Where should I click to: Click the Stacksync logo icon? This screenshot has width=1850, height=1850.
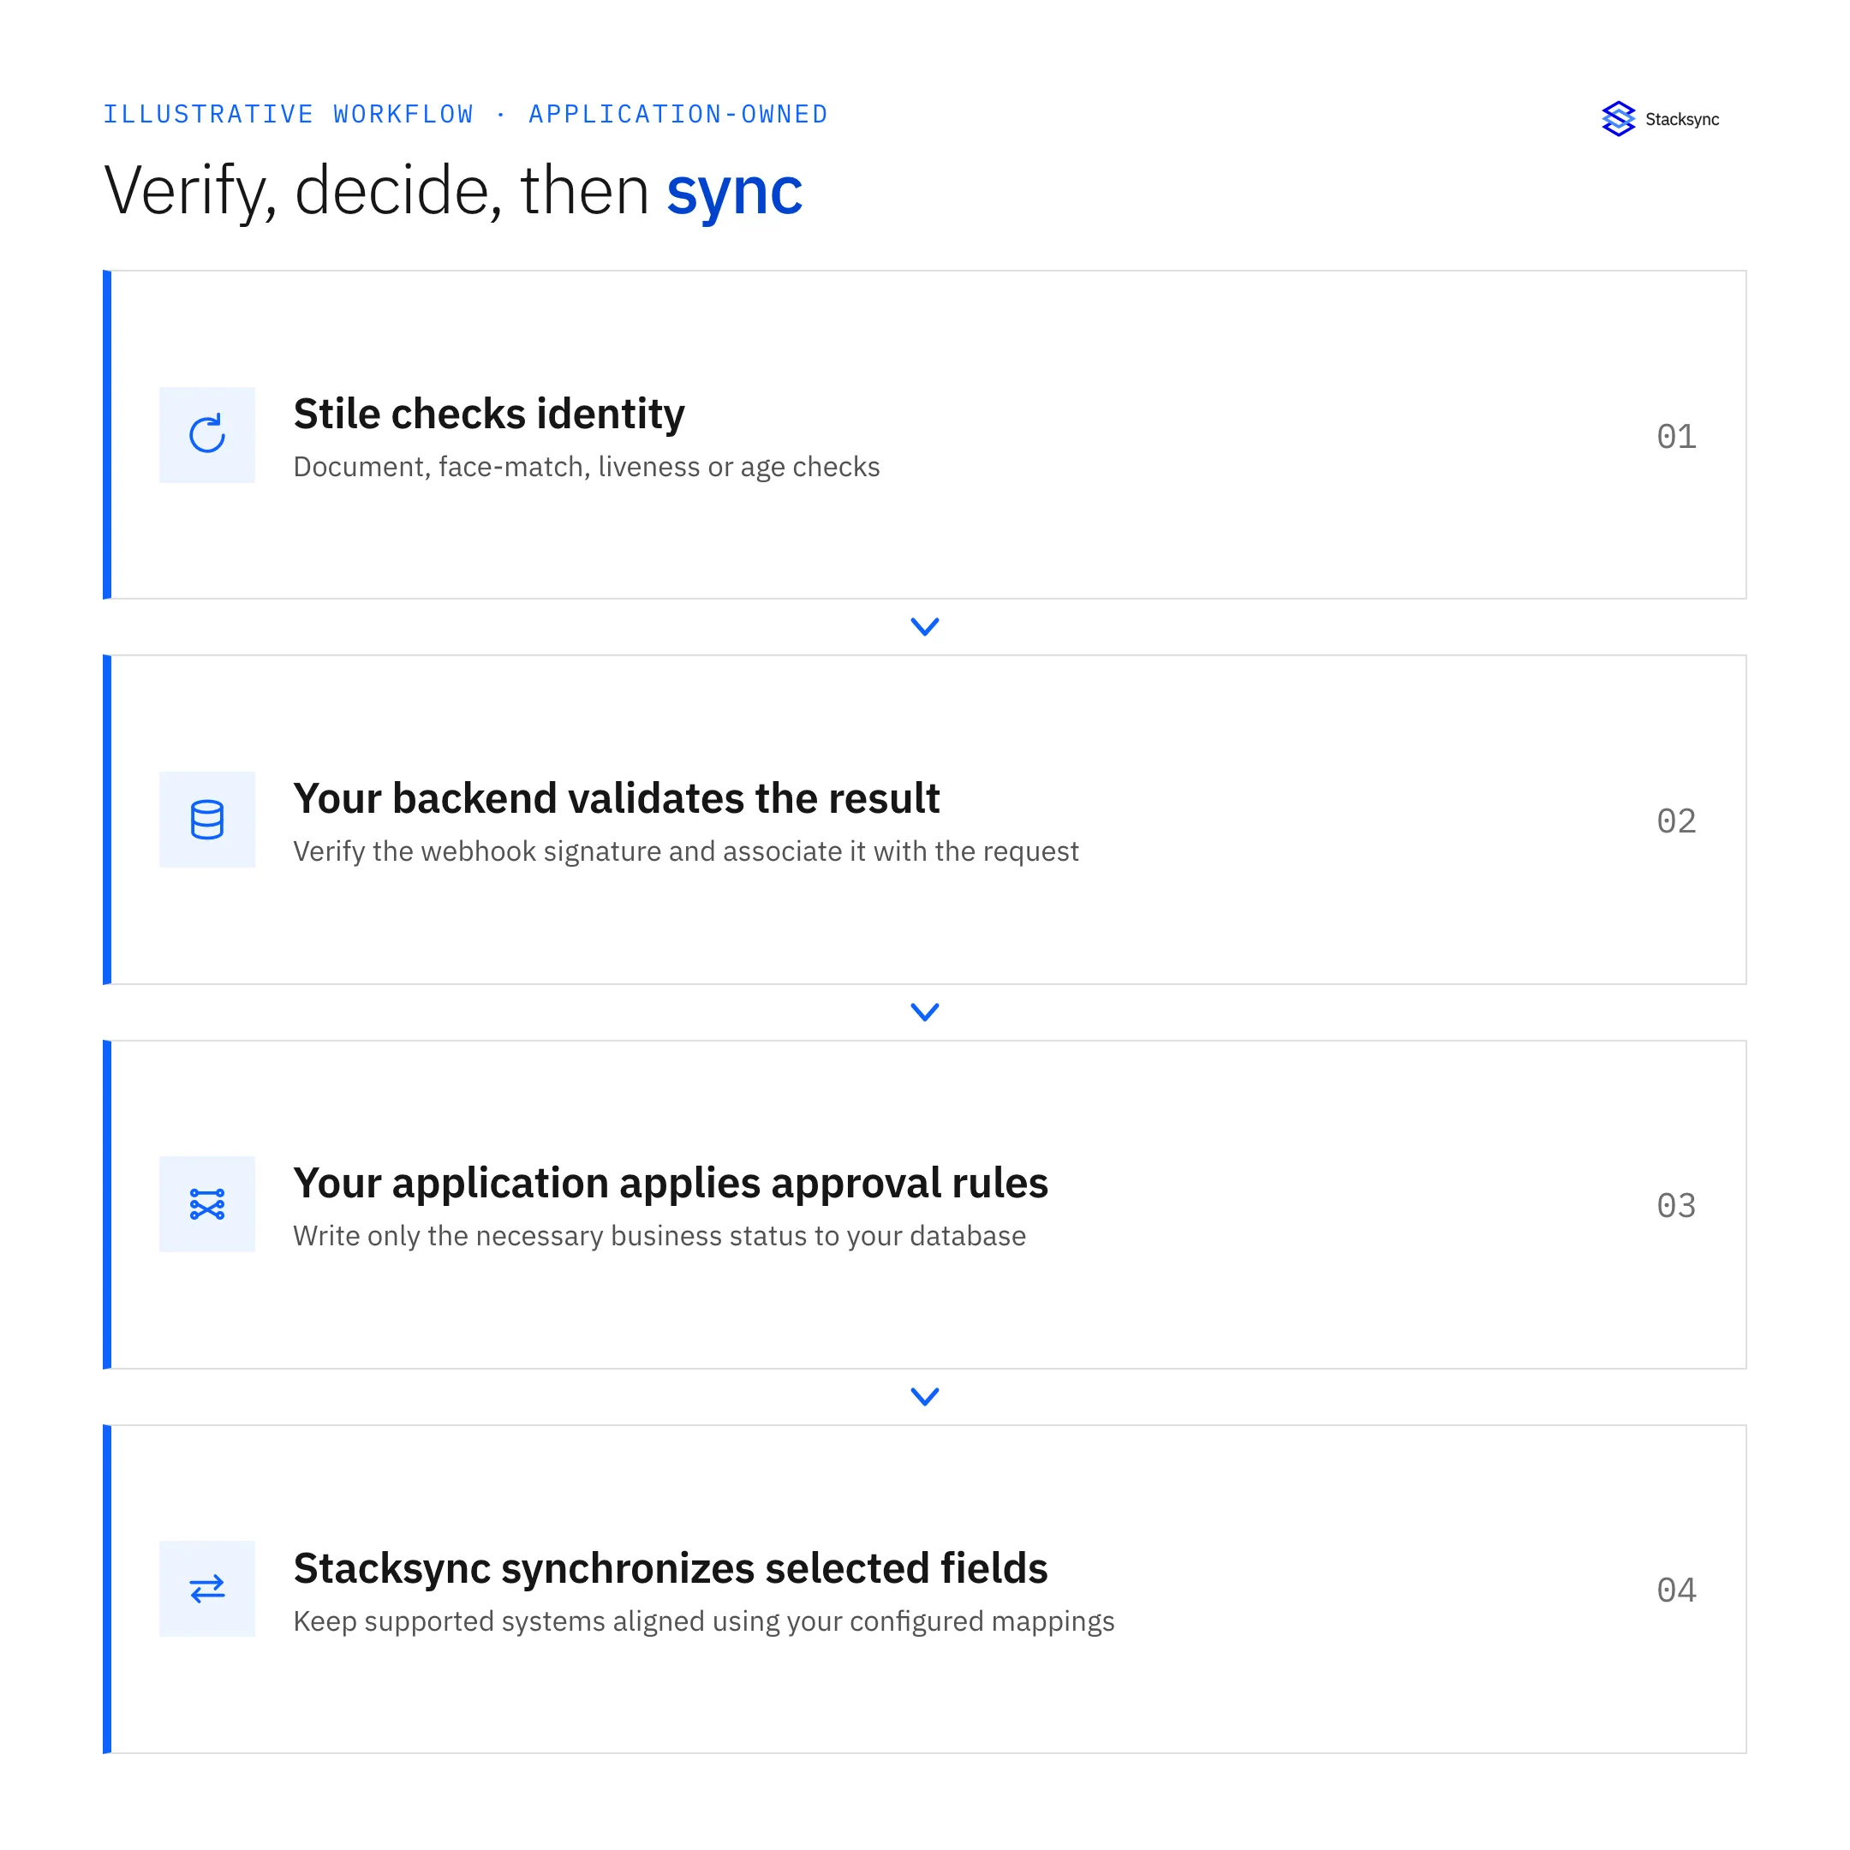point(1618,119)
